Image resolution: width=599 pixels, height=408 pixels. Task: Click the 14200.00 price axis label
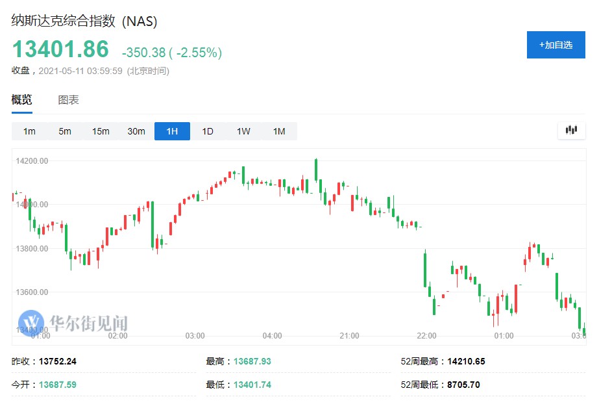[32, 160]
